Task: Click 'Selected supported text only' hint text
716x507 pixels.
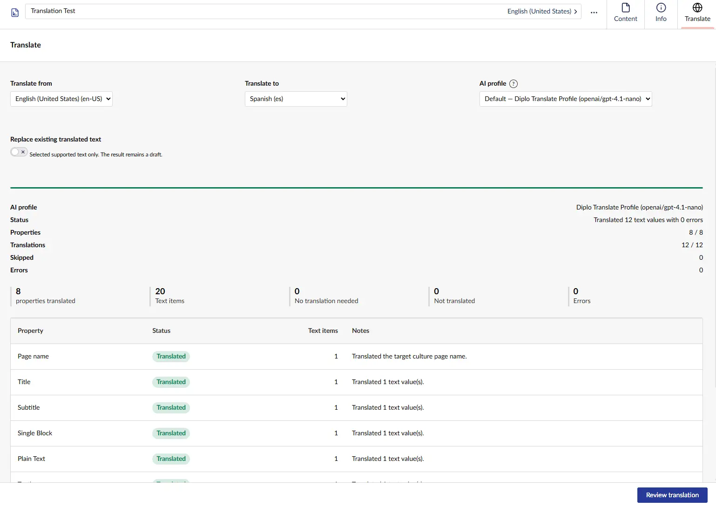Action: point(96,155)
